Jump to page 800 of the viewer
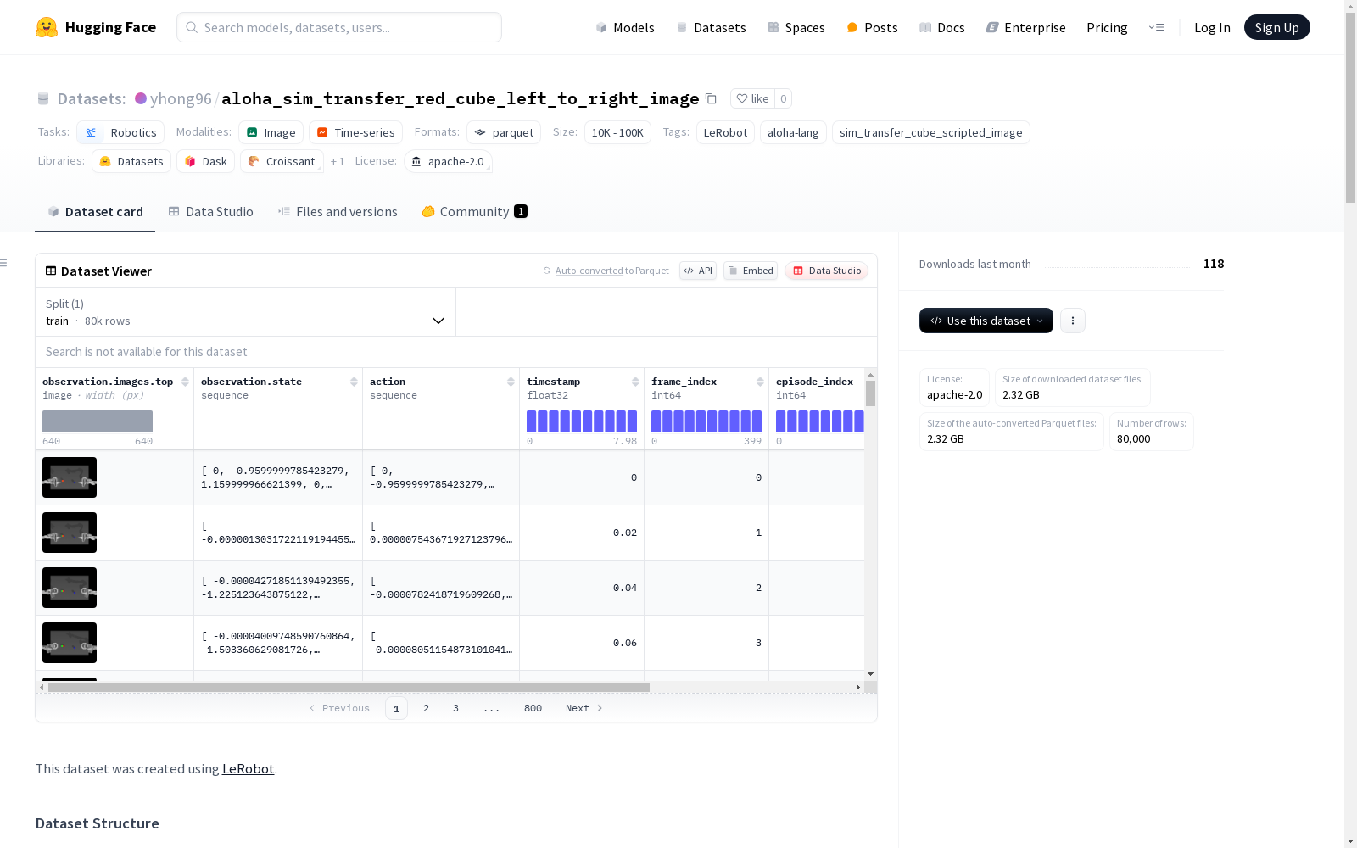 pos(533,708)
